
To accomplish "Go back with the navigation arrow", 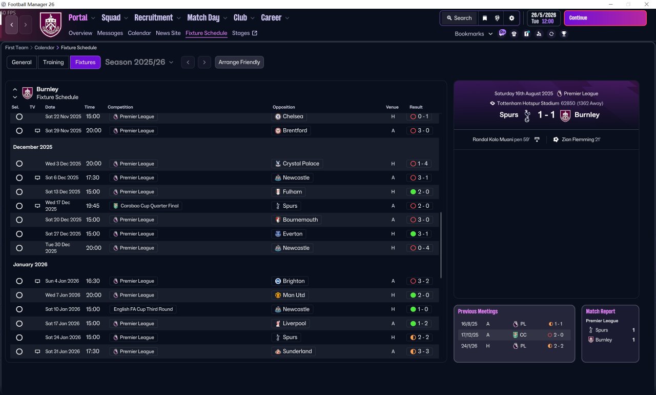I will 12,25.
